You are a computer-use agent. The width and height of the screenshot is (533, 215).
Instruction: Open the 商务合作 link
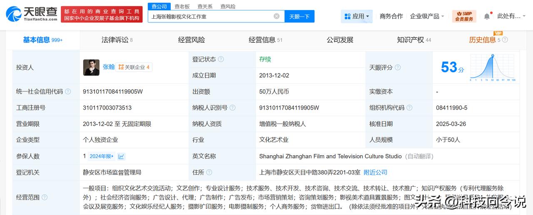[391, 16]
